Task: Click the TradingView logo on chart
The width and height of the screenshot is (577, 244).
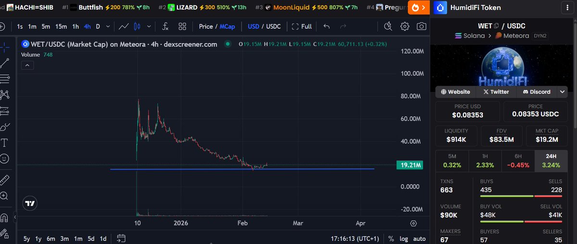Action: (x=30, y=204)
